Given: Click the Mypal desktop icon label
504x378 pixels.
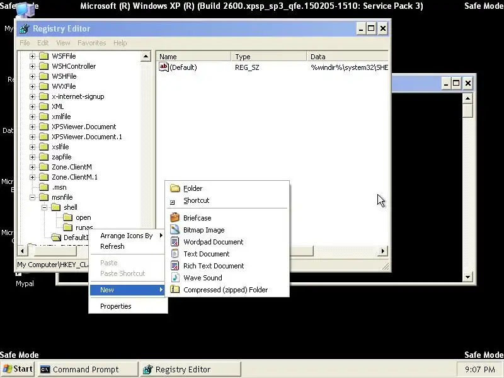Looking at the screenshot, I should pos(25,283).
